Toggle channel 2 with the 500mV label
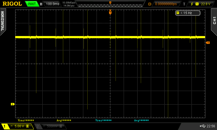Screen dimensions: 217x130 [50, 126]
